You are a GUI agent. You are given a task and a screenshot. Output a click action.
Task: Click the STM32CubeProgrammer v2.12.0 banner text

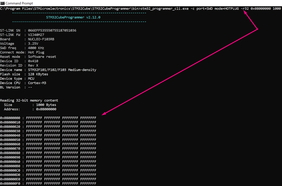(73, 17)
